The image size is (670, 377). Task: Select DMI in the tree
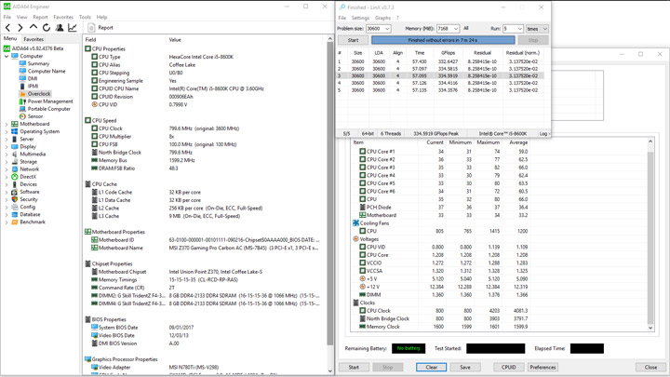(x=33, y=78)
